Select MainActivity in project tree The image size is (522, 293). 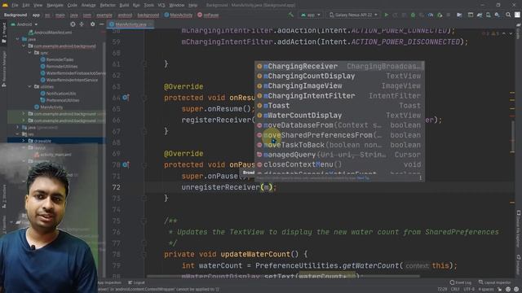pos(49,107)
